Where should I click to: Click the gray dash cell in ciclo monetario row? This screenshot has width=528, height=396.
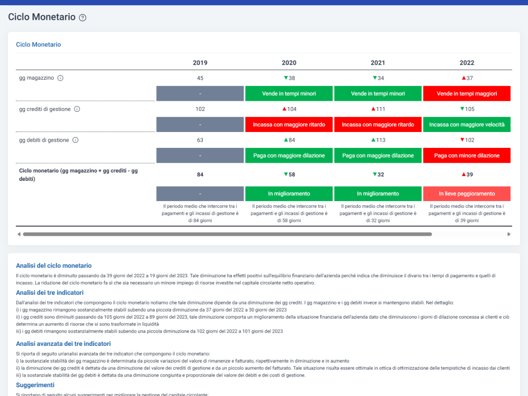(200, 194)
